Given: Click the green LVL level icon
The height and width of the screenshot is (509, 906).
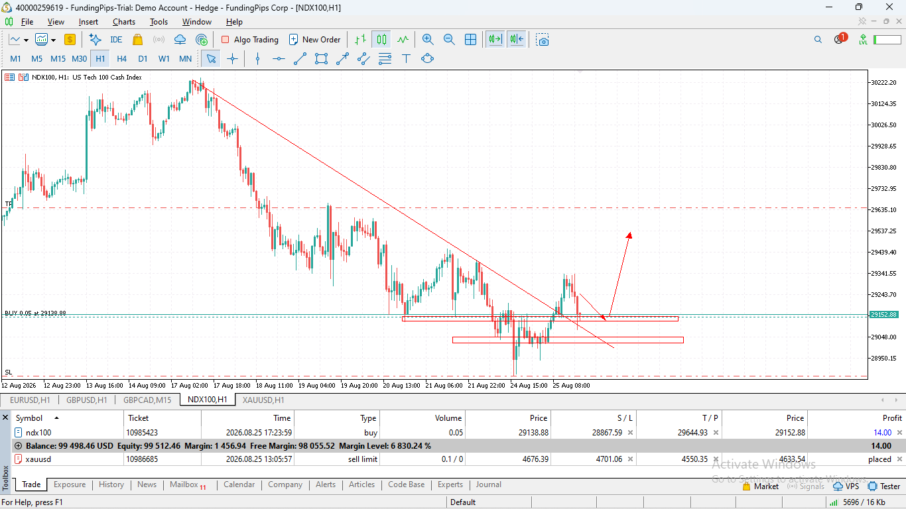Looking at the screenshot, I should [x=863, y=40].
